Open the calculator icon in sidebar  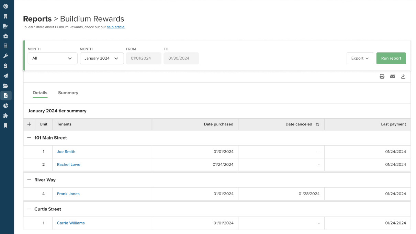(5, 46)
